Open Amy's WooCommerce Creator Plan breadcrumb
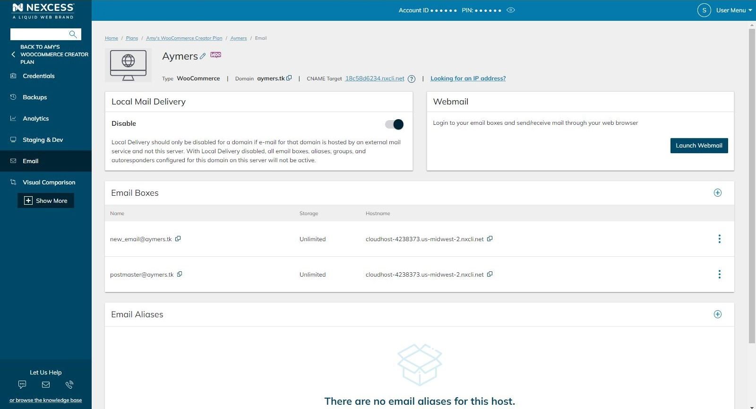 [184, 38]
